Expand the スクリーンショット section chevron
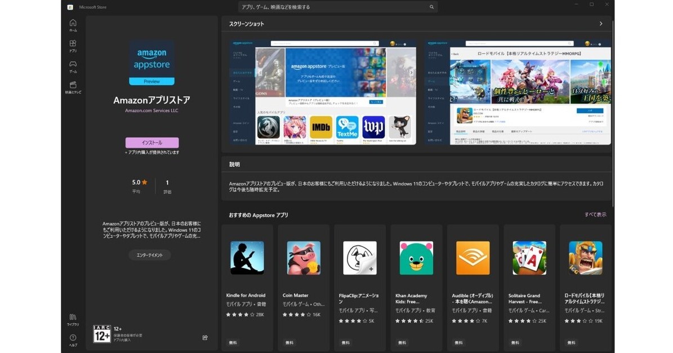Screen dimensions: 673x353 601,24
